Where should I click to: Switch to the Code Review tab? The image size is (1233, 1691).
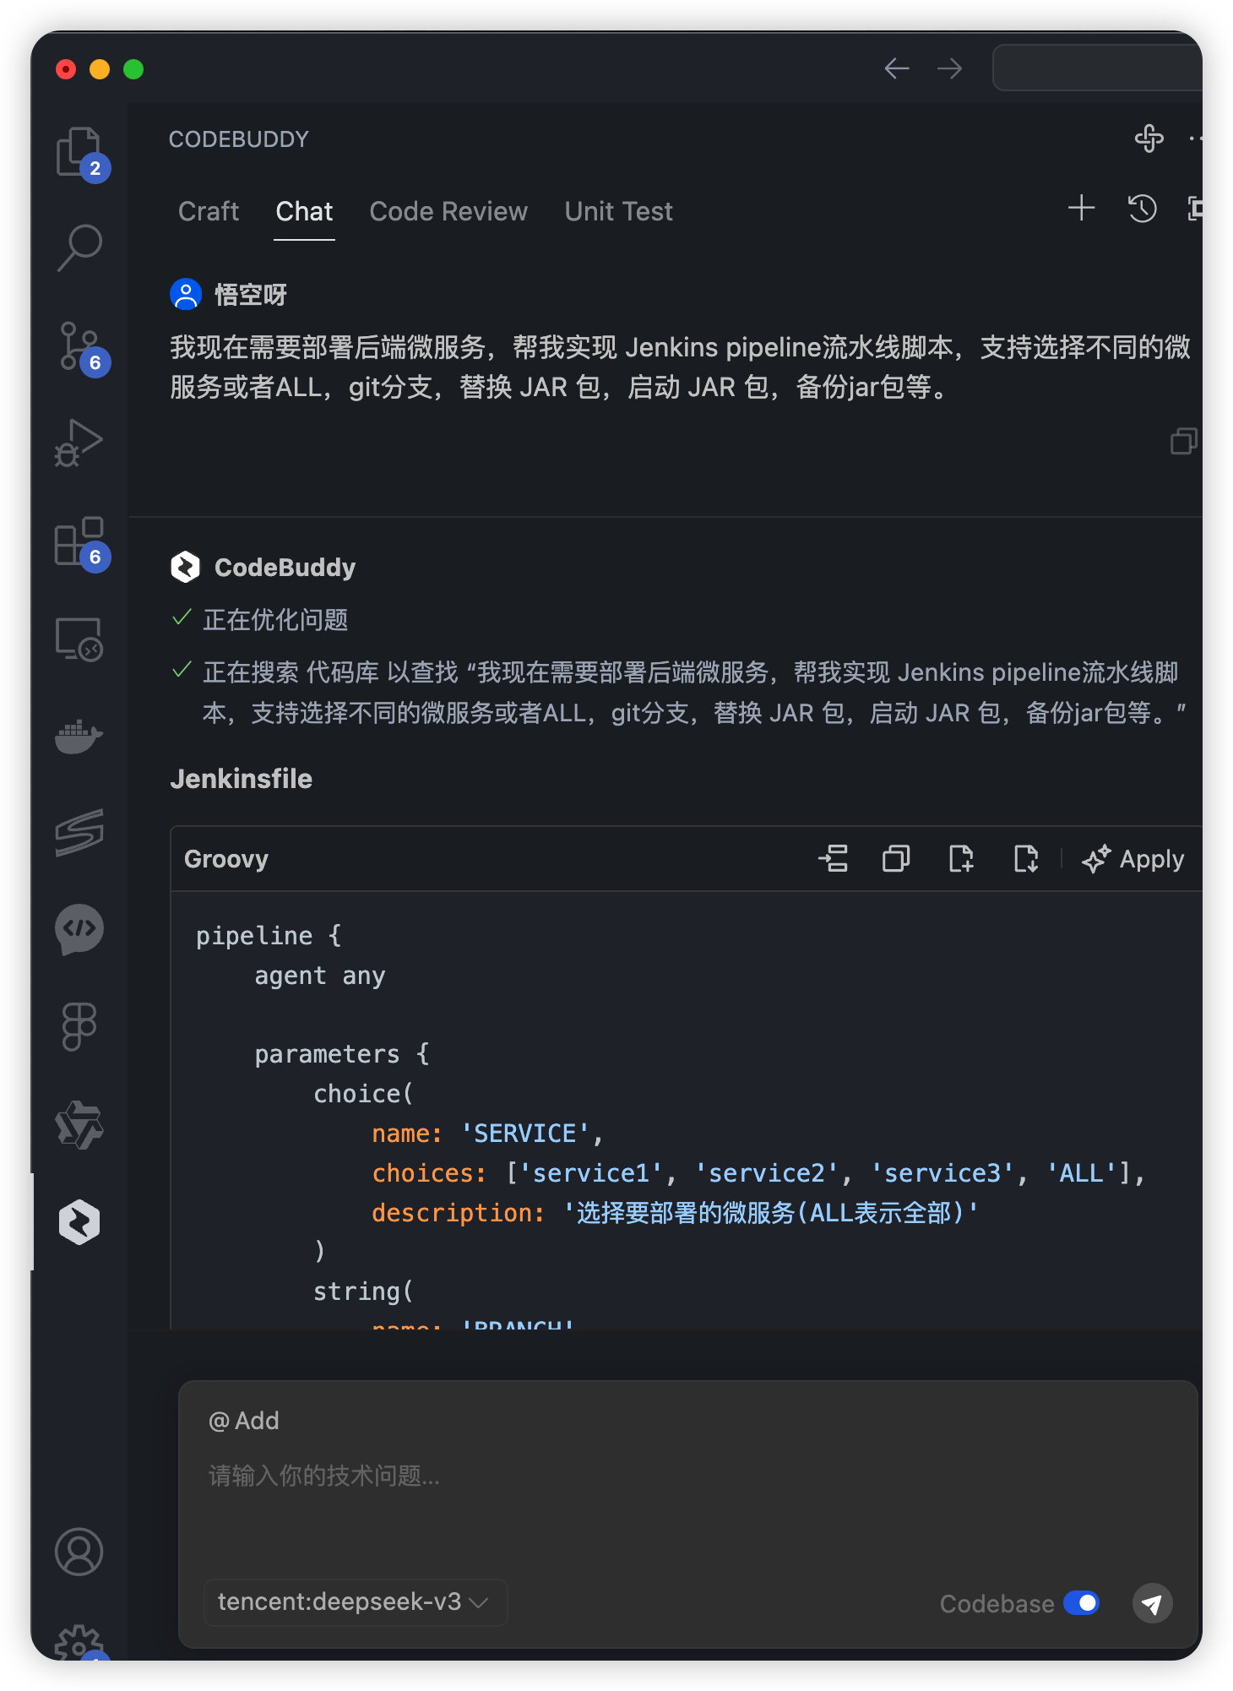pyautogui.click(x=448, y=211)
